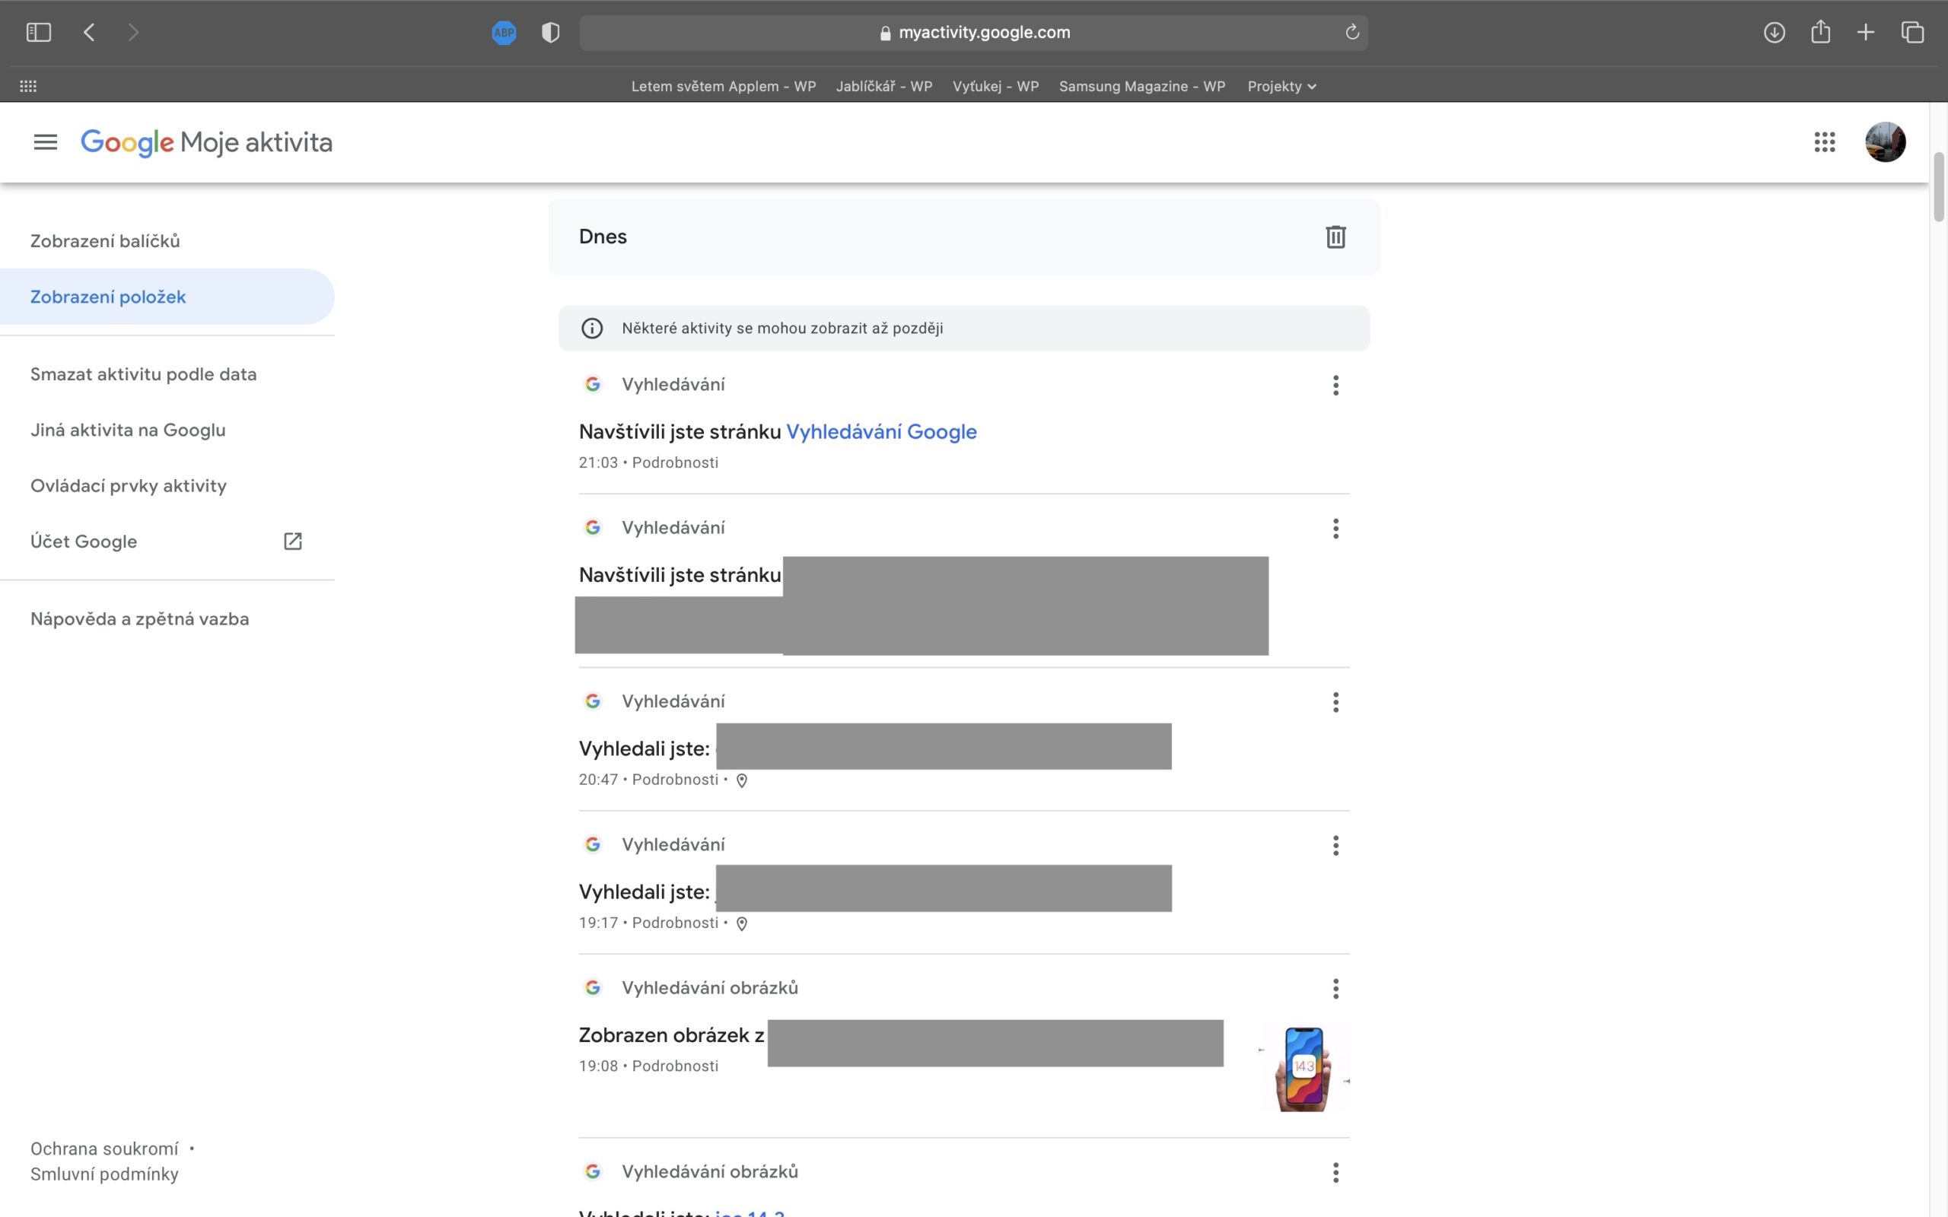Viewport: 1948px width, 1217px height.
Task: Click Podrobnosti under the 20:47 entry
Action: click(674, 779)
